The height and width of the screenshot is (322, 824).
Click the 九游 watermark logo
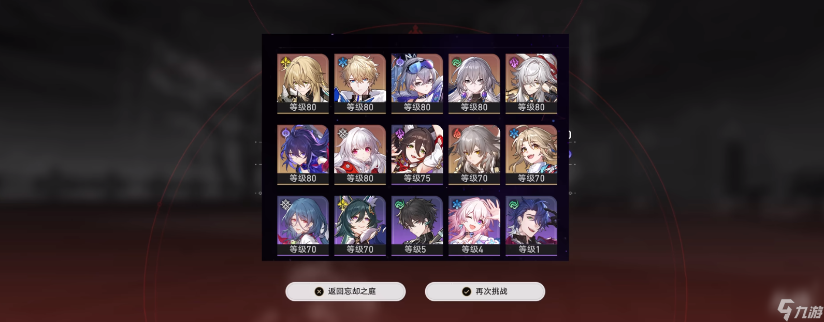[x=800, y=310]
